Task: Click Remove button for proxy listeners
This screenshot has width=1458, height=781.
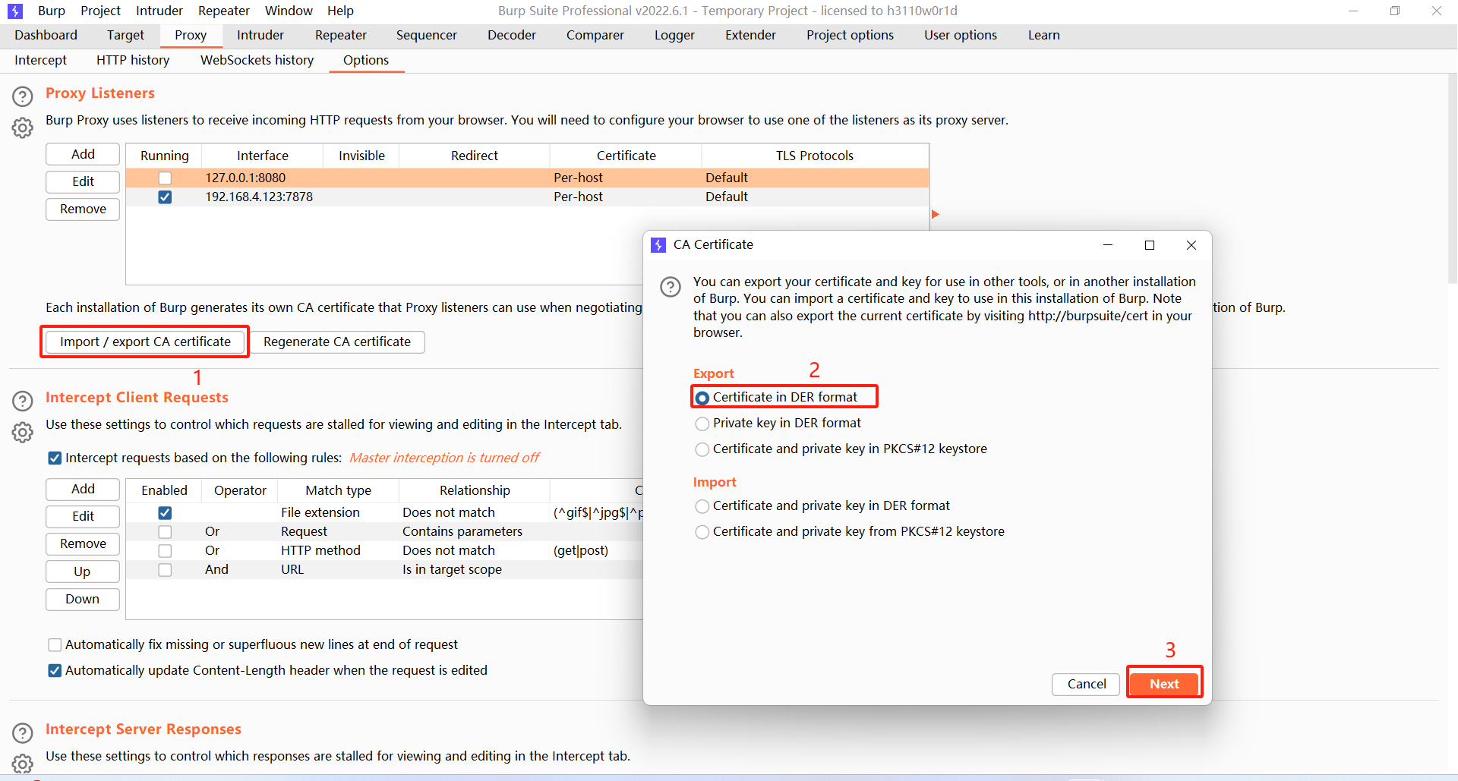Action: point(83,209)
